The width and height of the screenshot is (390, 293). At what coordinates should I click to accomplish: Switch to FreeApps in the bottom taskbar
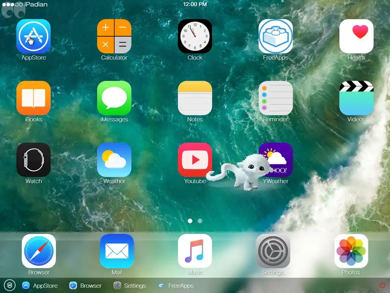click(x=176, y=285)
